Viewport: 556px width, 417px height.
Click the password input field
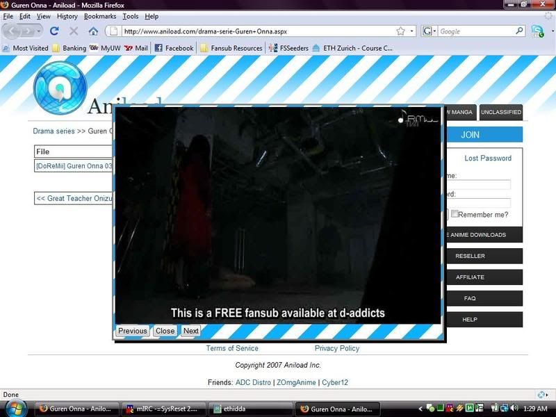pos(478,203)
